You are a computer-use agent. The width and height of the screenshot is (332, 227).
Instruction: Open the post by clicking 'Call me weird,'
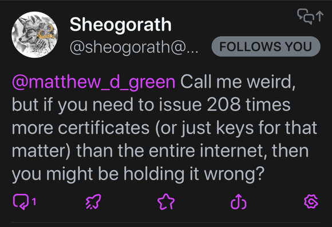tap(238, 82)
